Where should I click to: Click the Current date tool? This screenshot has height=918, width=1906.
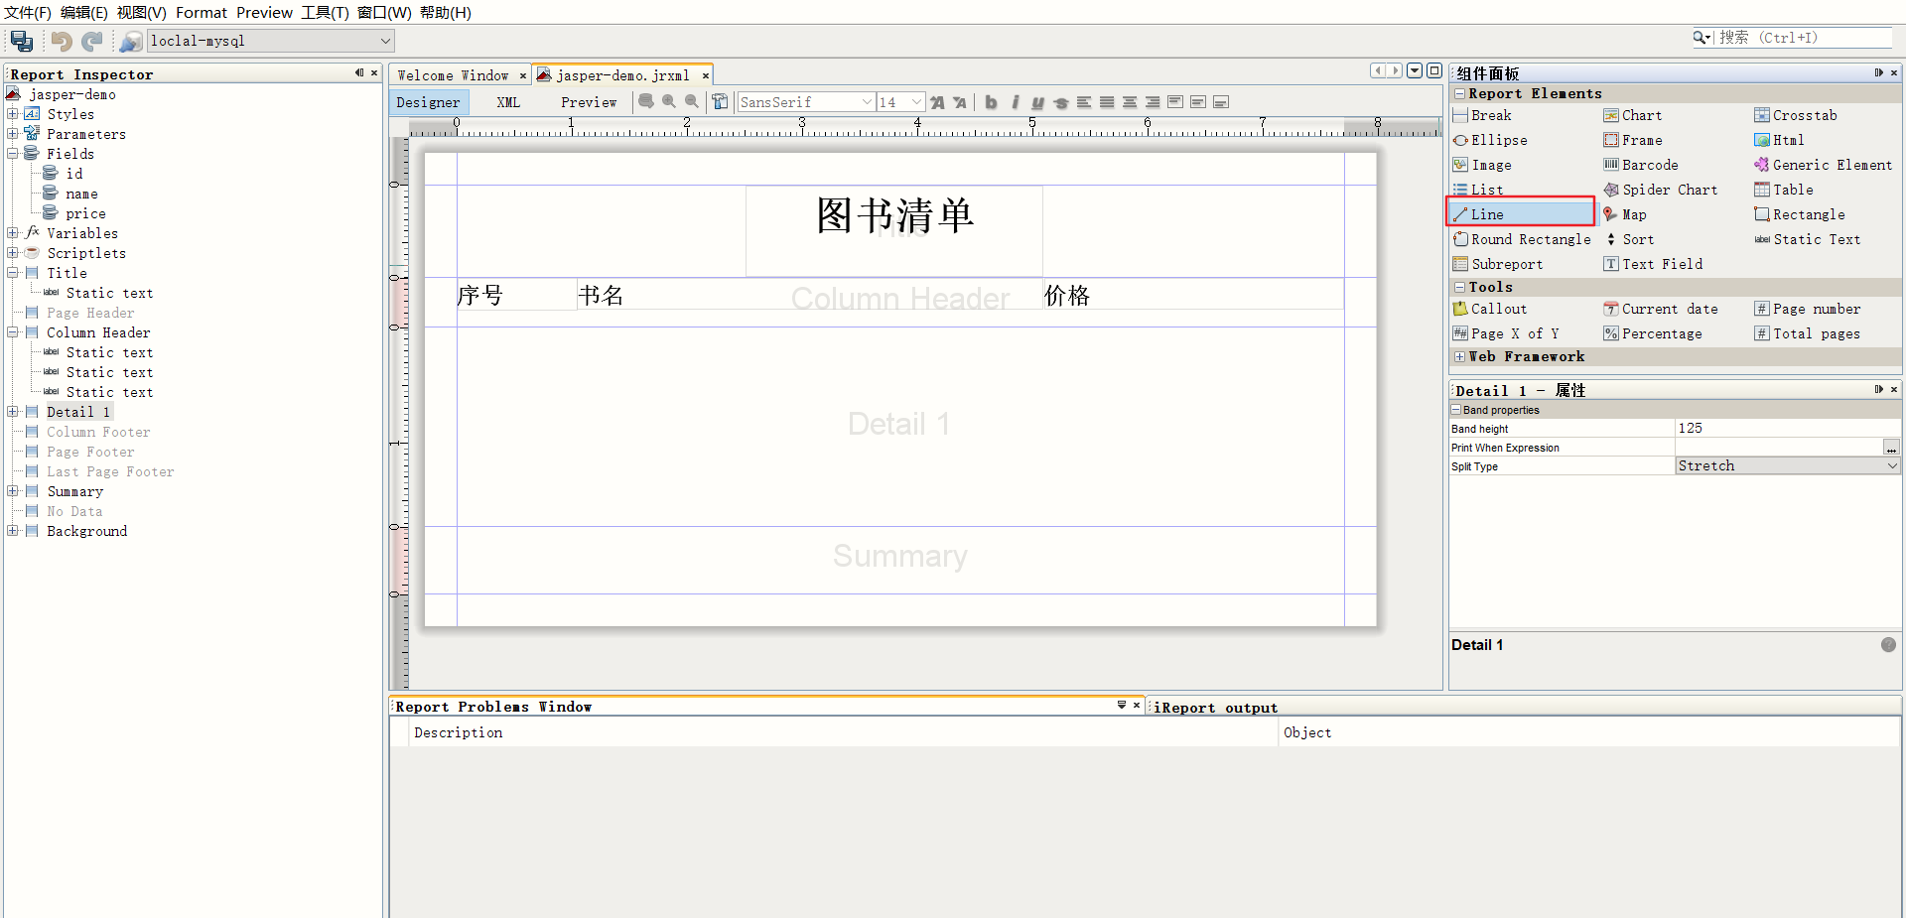pos(1670,309)
